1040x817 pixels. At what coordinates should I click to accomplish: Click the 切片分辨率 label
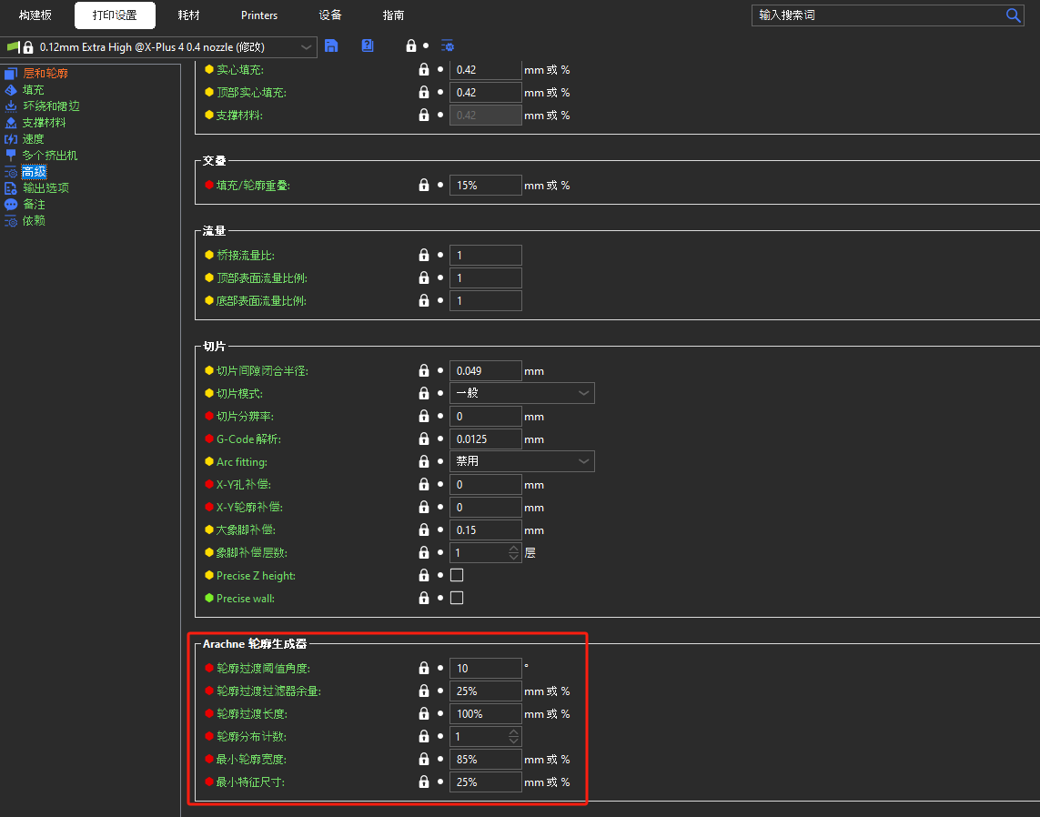tap(245, 417)
